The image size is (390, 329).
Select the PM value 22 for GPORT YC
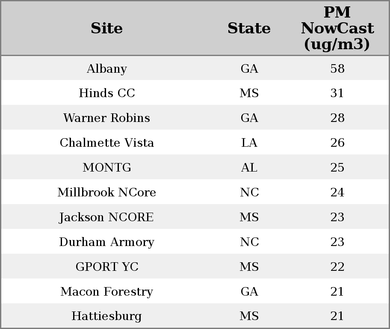[x=337, y=267]
